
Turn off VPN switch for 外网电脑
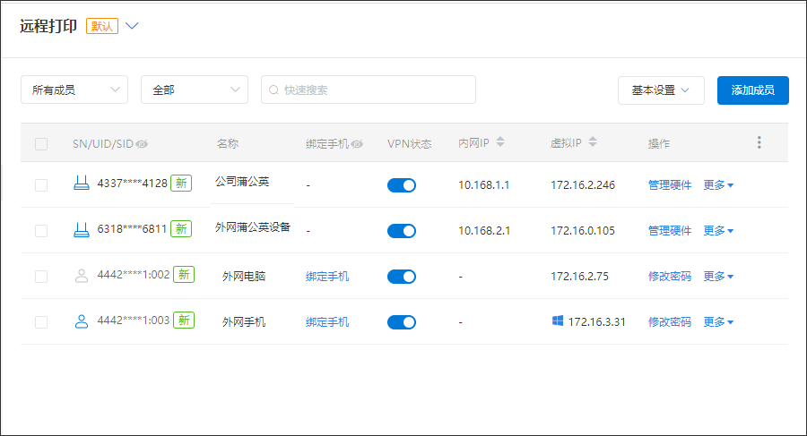pos(402,277)
